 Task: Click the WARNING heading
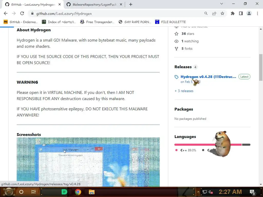(x=27, y=82)
